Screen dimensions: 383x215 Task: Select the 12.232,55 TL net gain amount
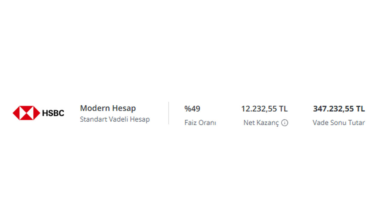(265, 109)
